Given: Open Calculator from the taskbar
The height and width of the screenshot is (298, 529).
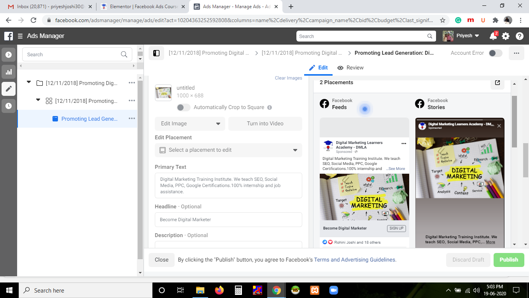Looking at the screenshot, I should pyautogui.click(x=238, y=290).
